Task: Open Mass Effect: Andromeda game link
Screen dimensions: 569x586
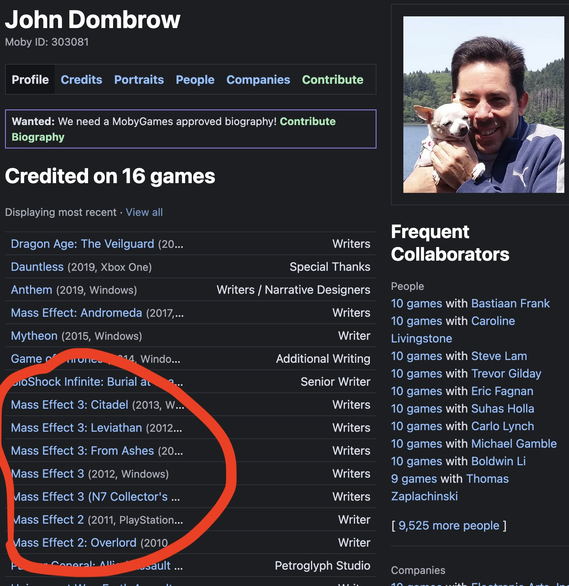Action: click(x=76, y=313)
